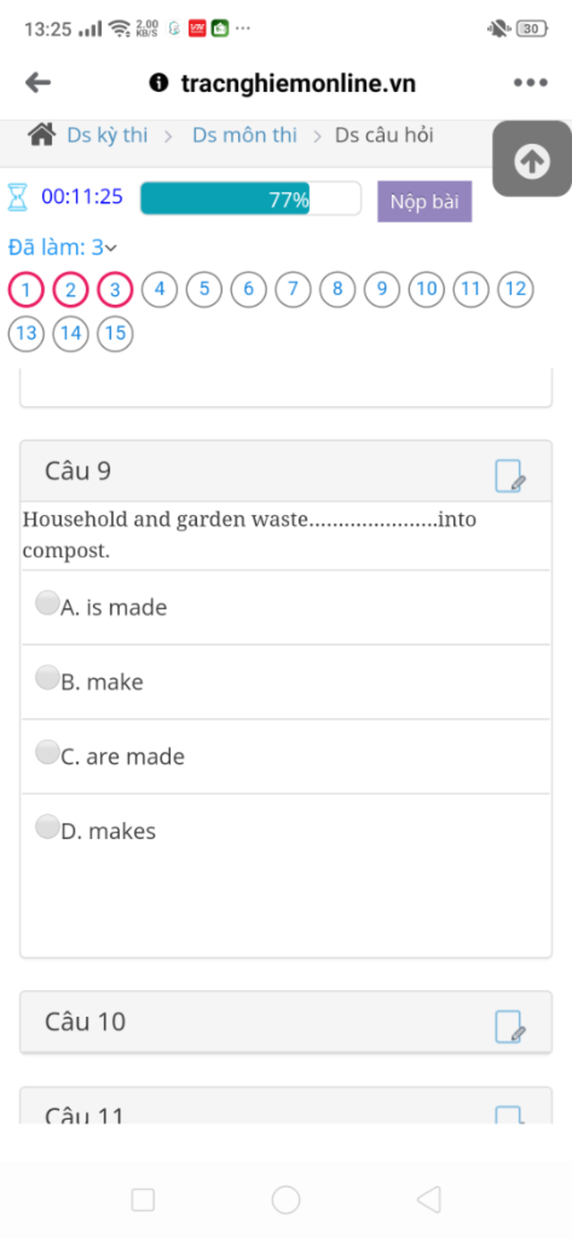
Task: Open the note icon on Câu 9
Action: pyautogui.click(x=510, y=476)
